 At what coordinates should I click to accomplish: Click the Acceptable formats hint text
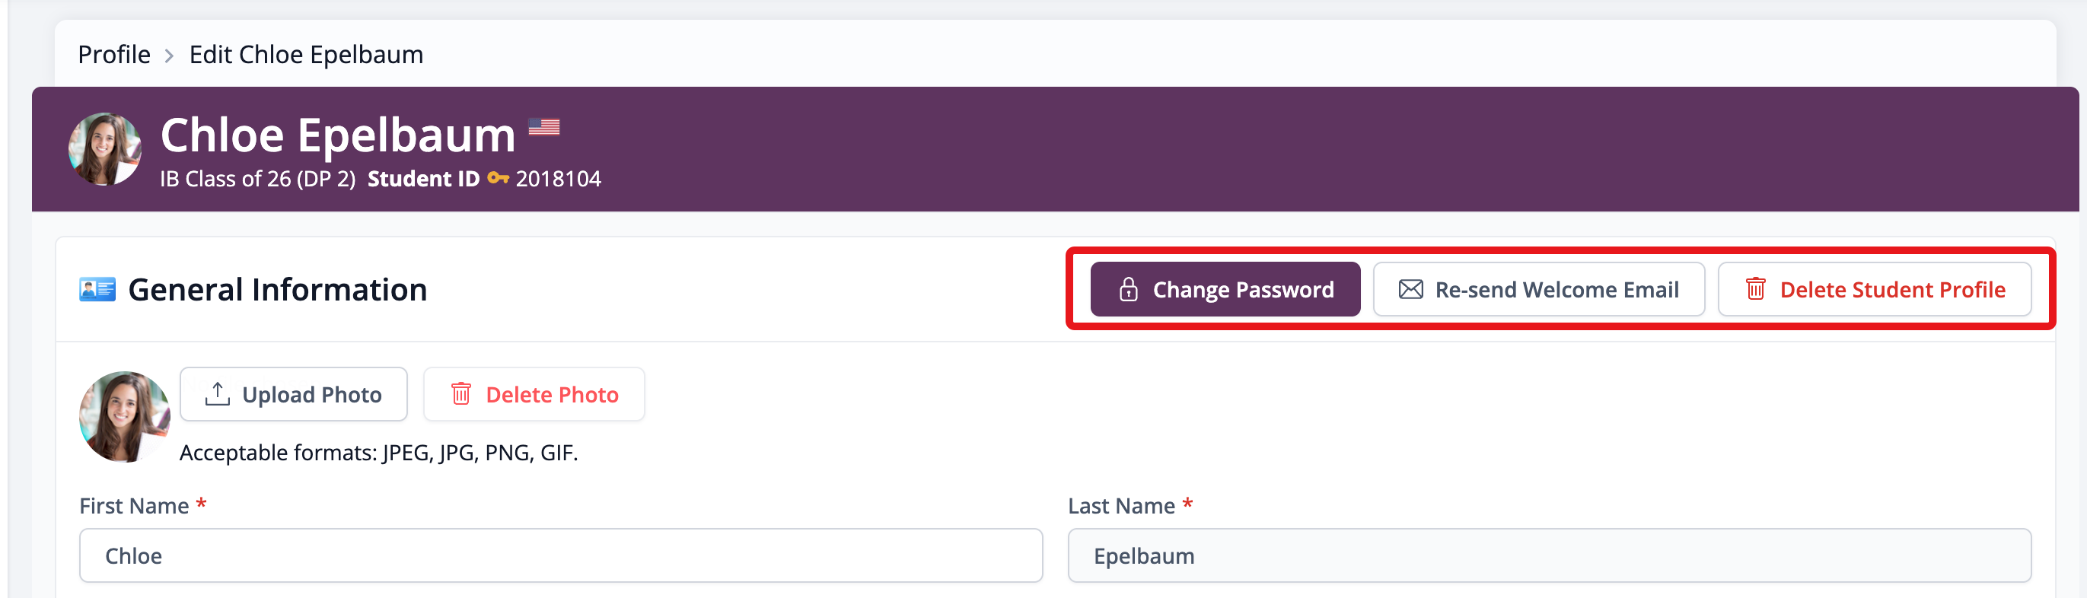click(x=378, y=452)
